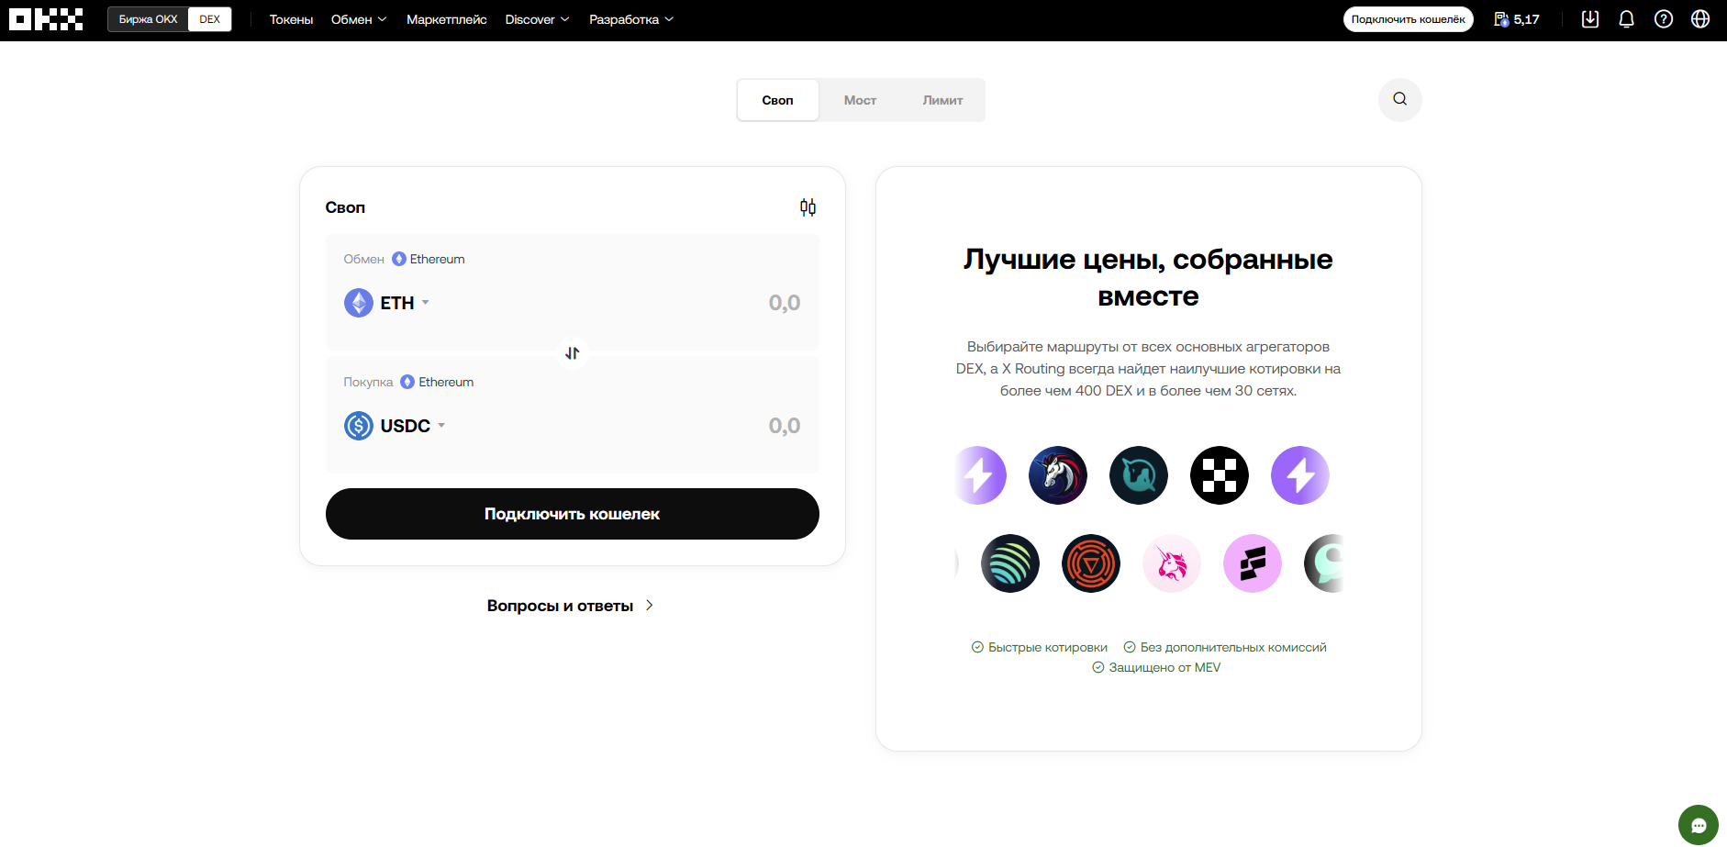Viewport: 1727px width, 847px height.
Task: Open the USDC token selector dropdown
Action: 396,426
